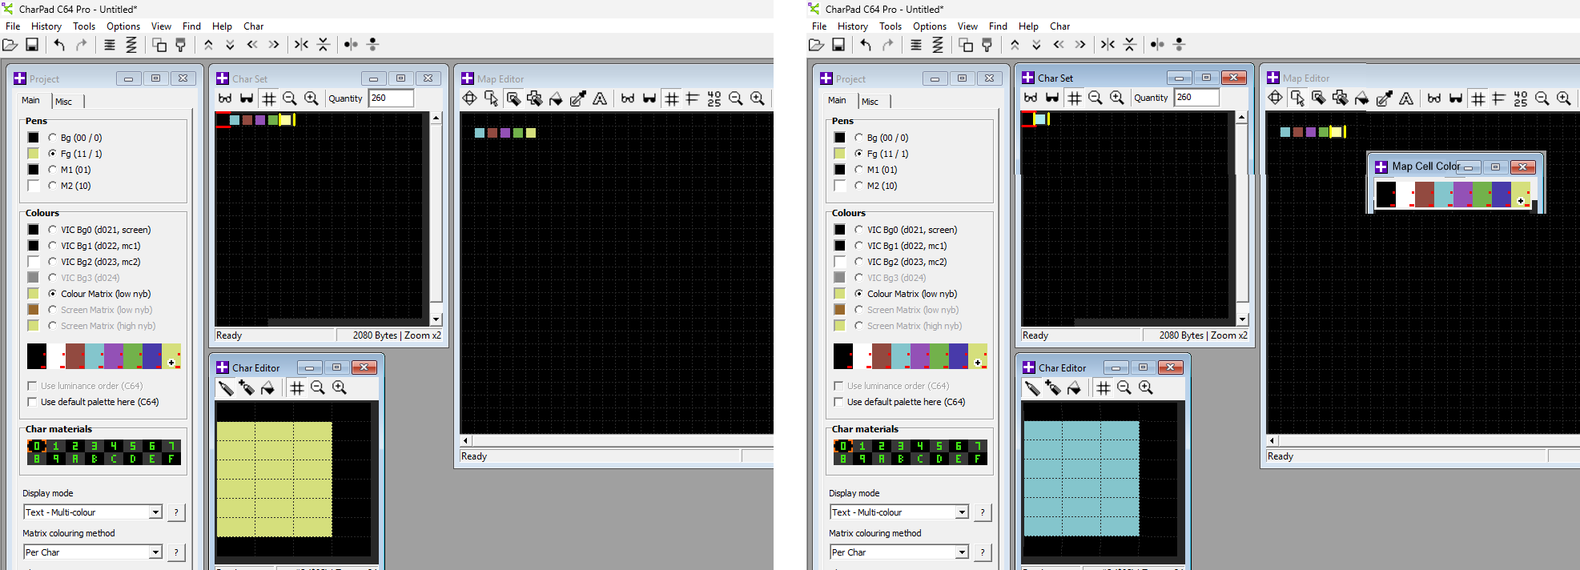Click Save disk icon in right CharPad toolbar
1580x570 pixels.
coord(838,45)
